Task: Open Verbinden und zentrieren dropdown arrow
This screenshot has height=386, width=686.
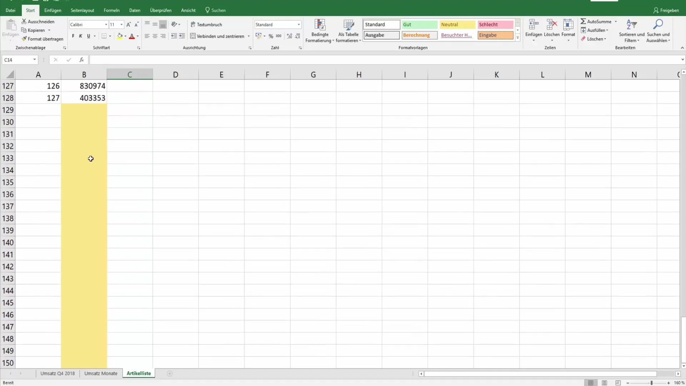Action: click(x=249, y=36)
